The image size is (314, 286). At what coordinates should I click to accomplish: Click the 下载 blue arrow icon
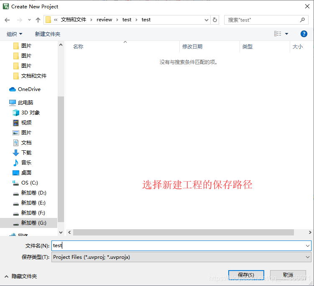[16, 153]
